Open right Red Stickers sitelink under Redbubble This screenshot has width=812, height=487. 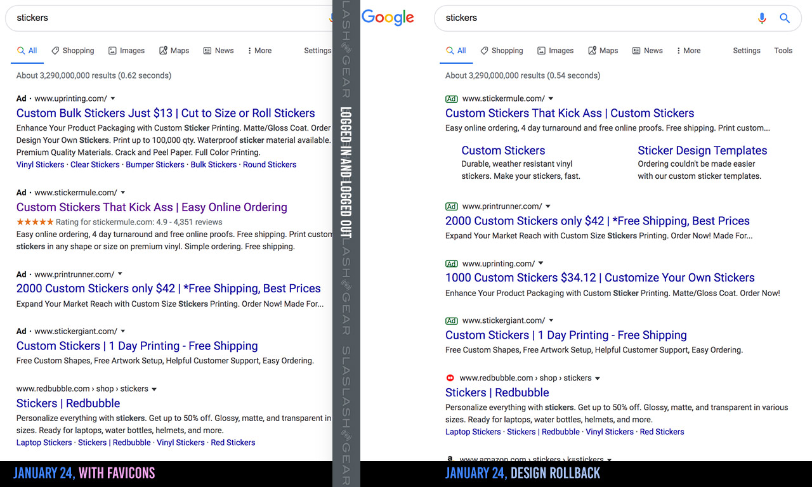(662, 432)
